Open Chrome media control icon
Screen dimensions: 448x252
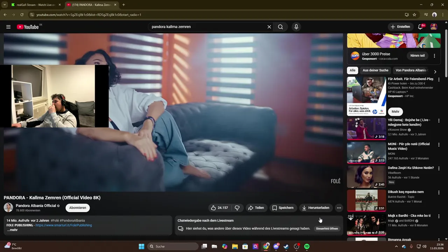[426, 15]
